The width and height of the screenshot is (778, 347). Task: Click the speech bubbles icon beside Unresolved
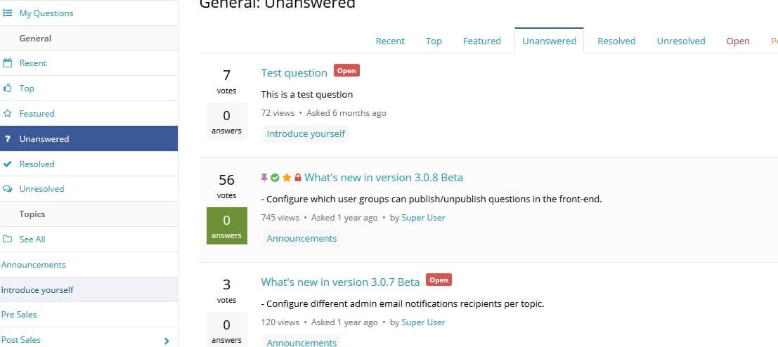pyautogui.click(x=8, y=189)
